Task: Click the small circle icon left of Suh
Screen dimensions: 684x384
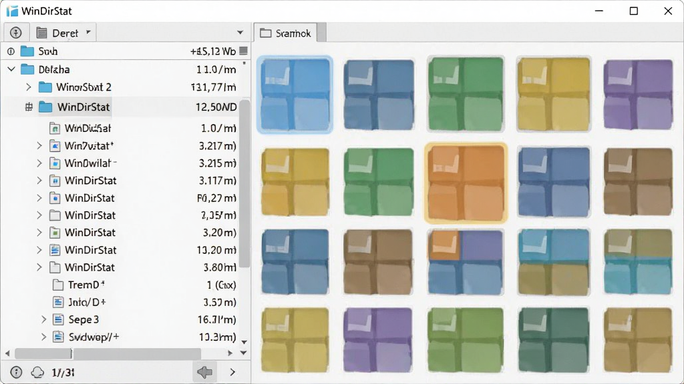Action: click(11, 51)
